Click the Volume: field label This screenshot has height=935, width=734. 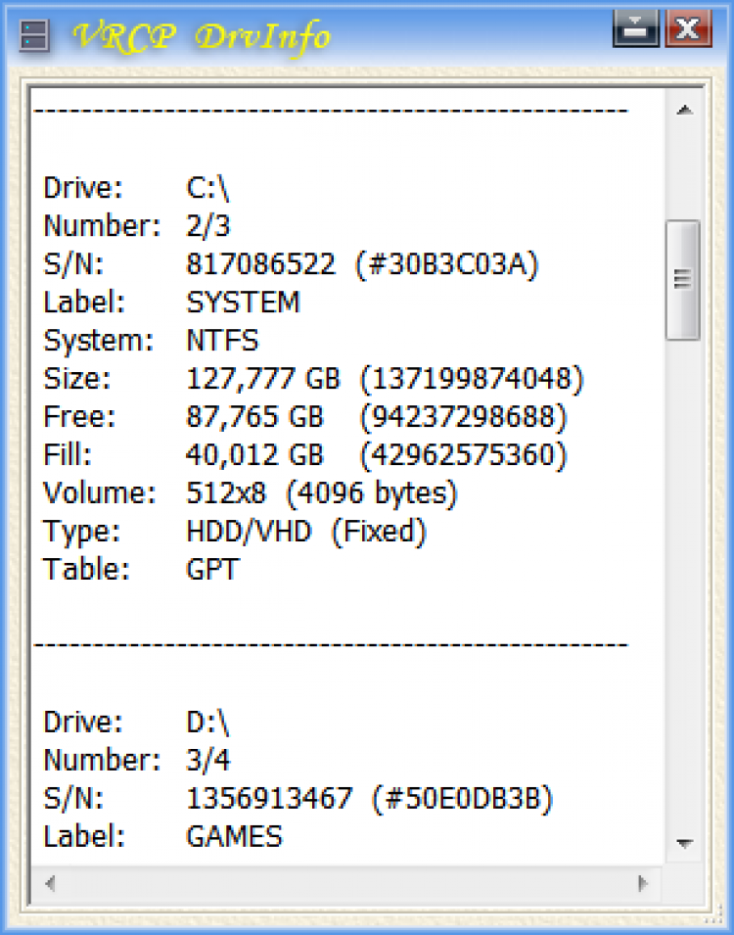click(100, 493)
